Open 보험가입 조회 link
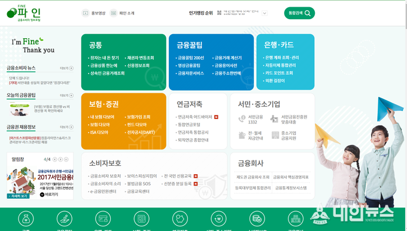The width and height of the screenshot is (407, 231). (x=138, y=117)
